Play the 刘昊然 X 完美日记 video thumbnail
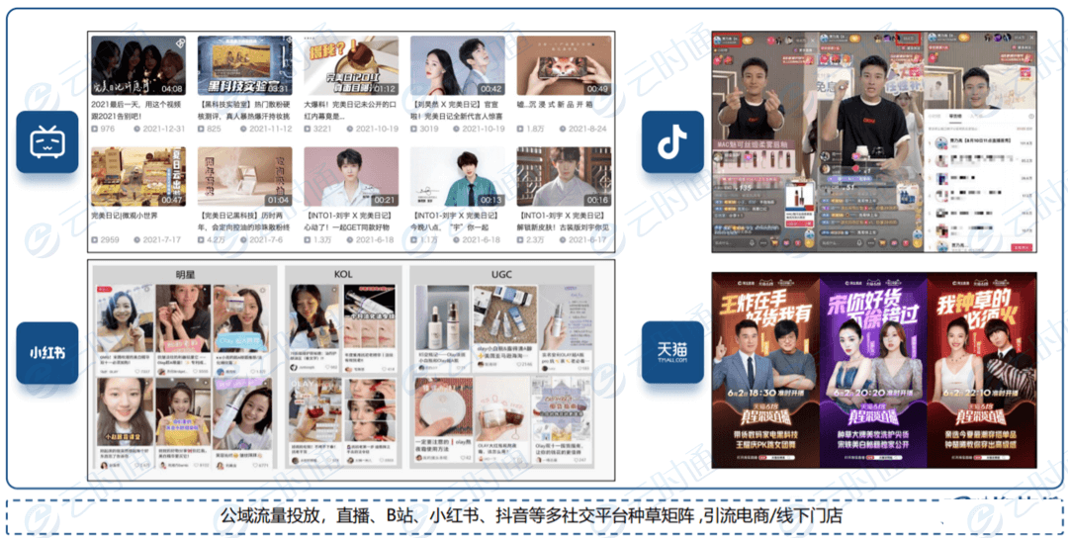1068x538 pixels. click(457, 66)
